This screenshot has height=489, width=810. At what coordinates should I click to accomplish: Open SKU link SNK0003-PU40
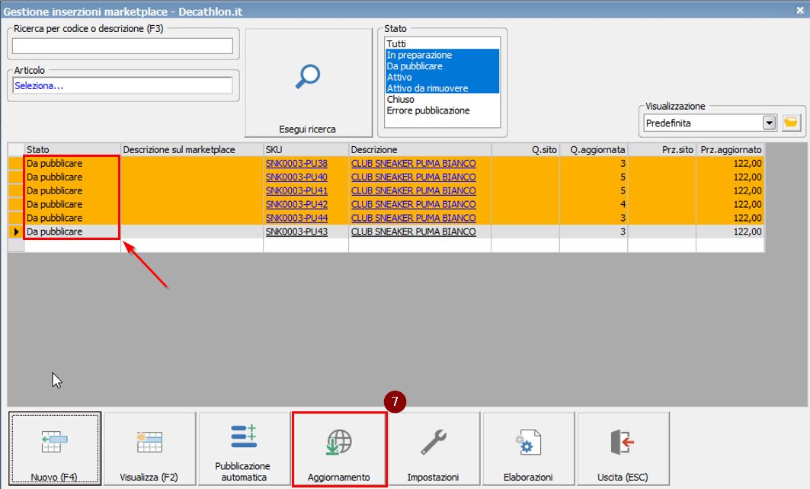tap(296, 177)
